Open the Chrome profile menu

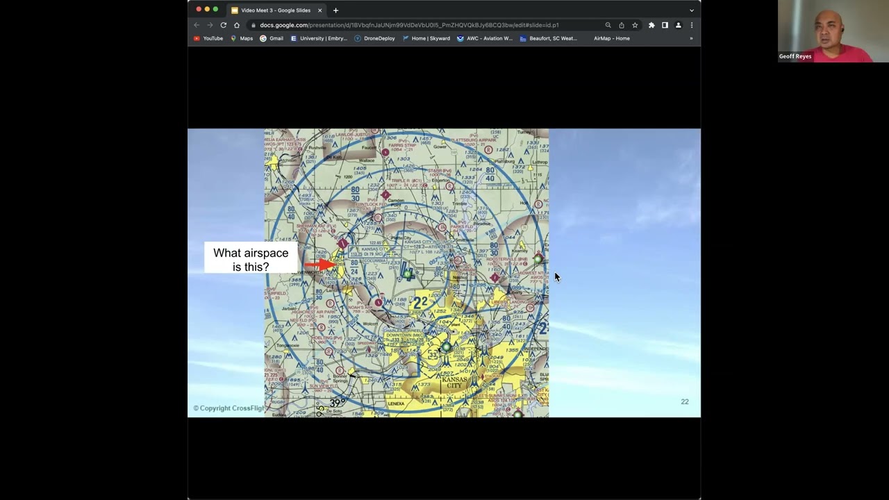coord(679,25)
